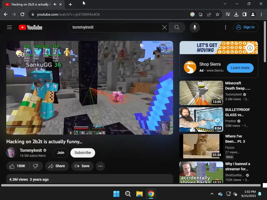Open a new tab with plus button

tap(70, 4)
